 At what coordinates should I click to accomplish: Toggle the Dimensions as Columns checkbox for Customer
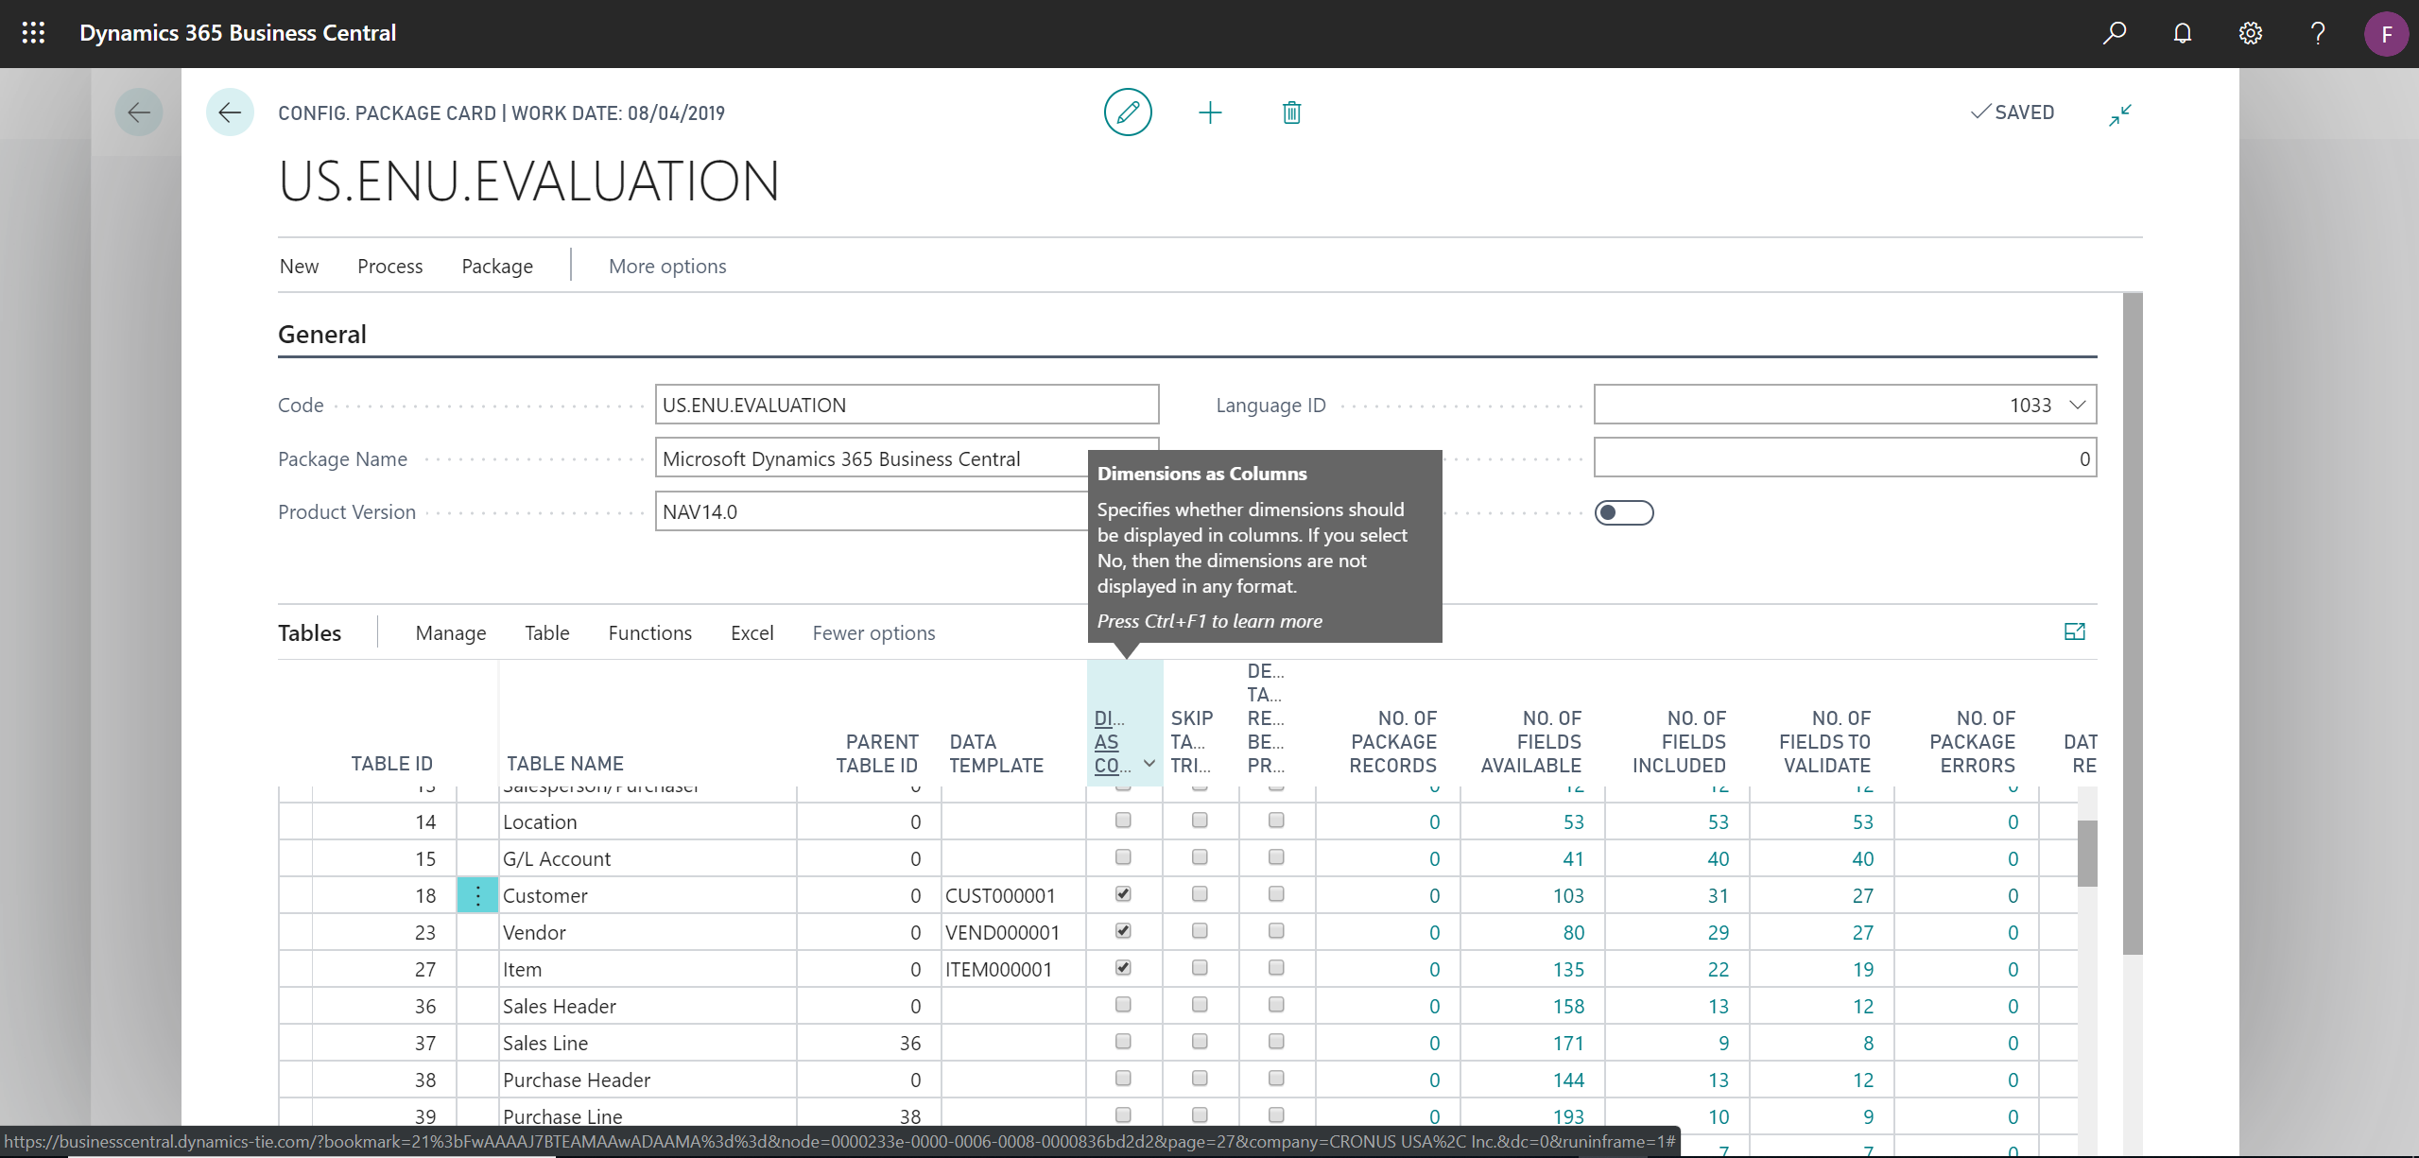pos(1121,894)
